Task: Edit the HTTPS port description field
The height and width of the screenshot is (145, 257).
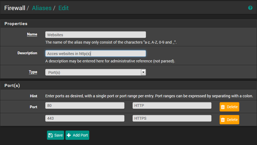Action: [x=172, y=118]
